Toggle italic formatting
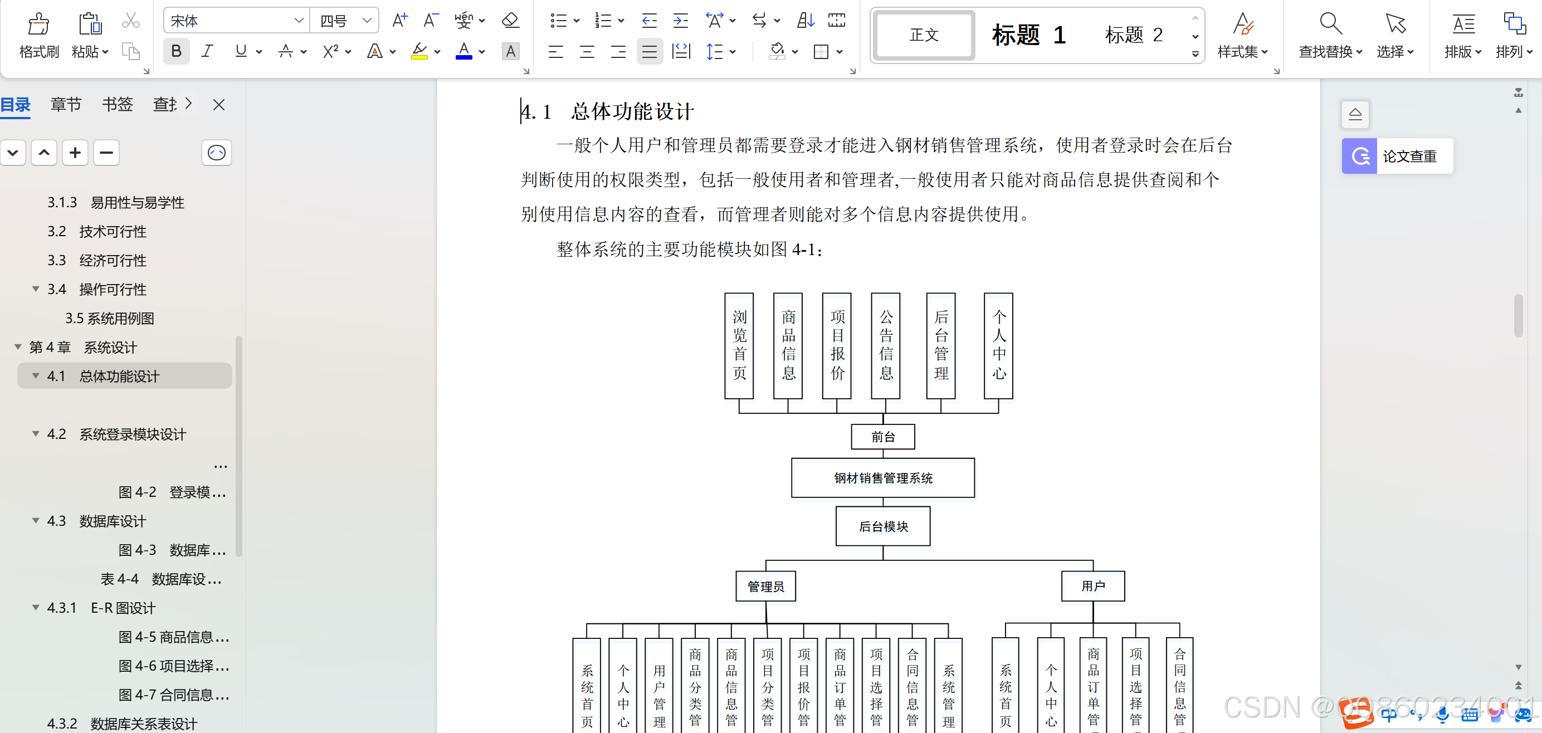This screenshot has height=733, width=1542. 207,52
